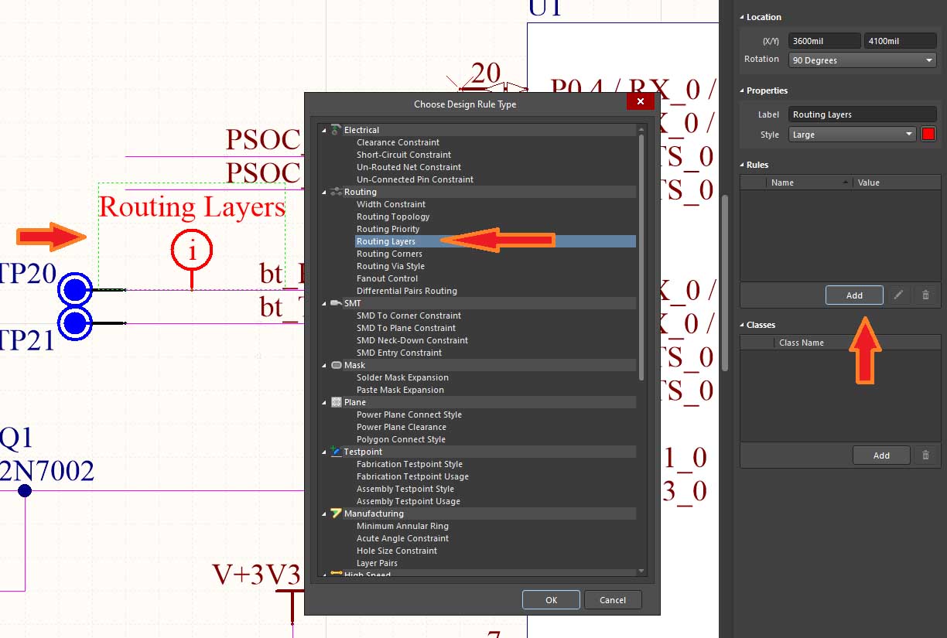Screen dimensions: 947x638
Task: Click the trash icon in Classes section
Action: [x=925, y=455]
